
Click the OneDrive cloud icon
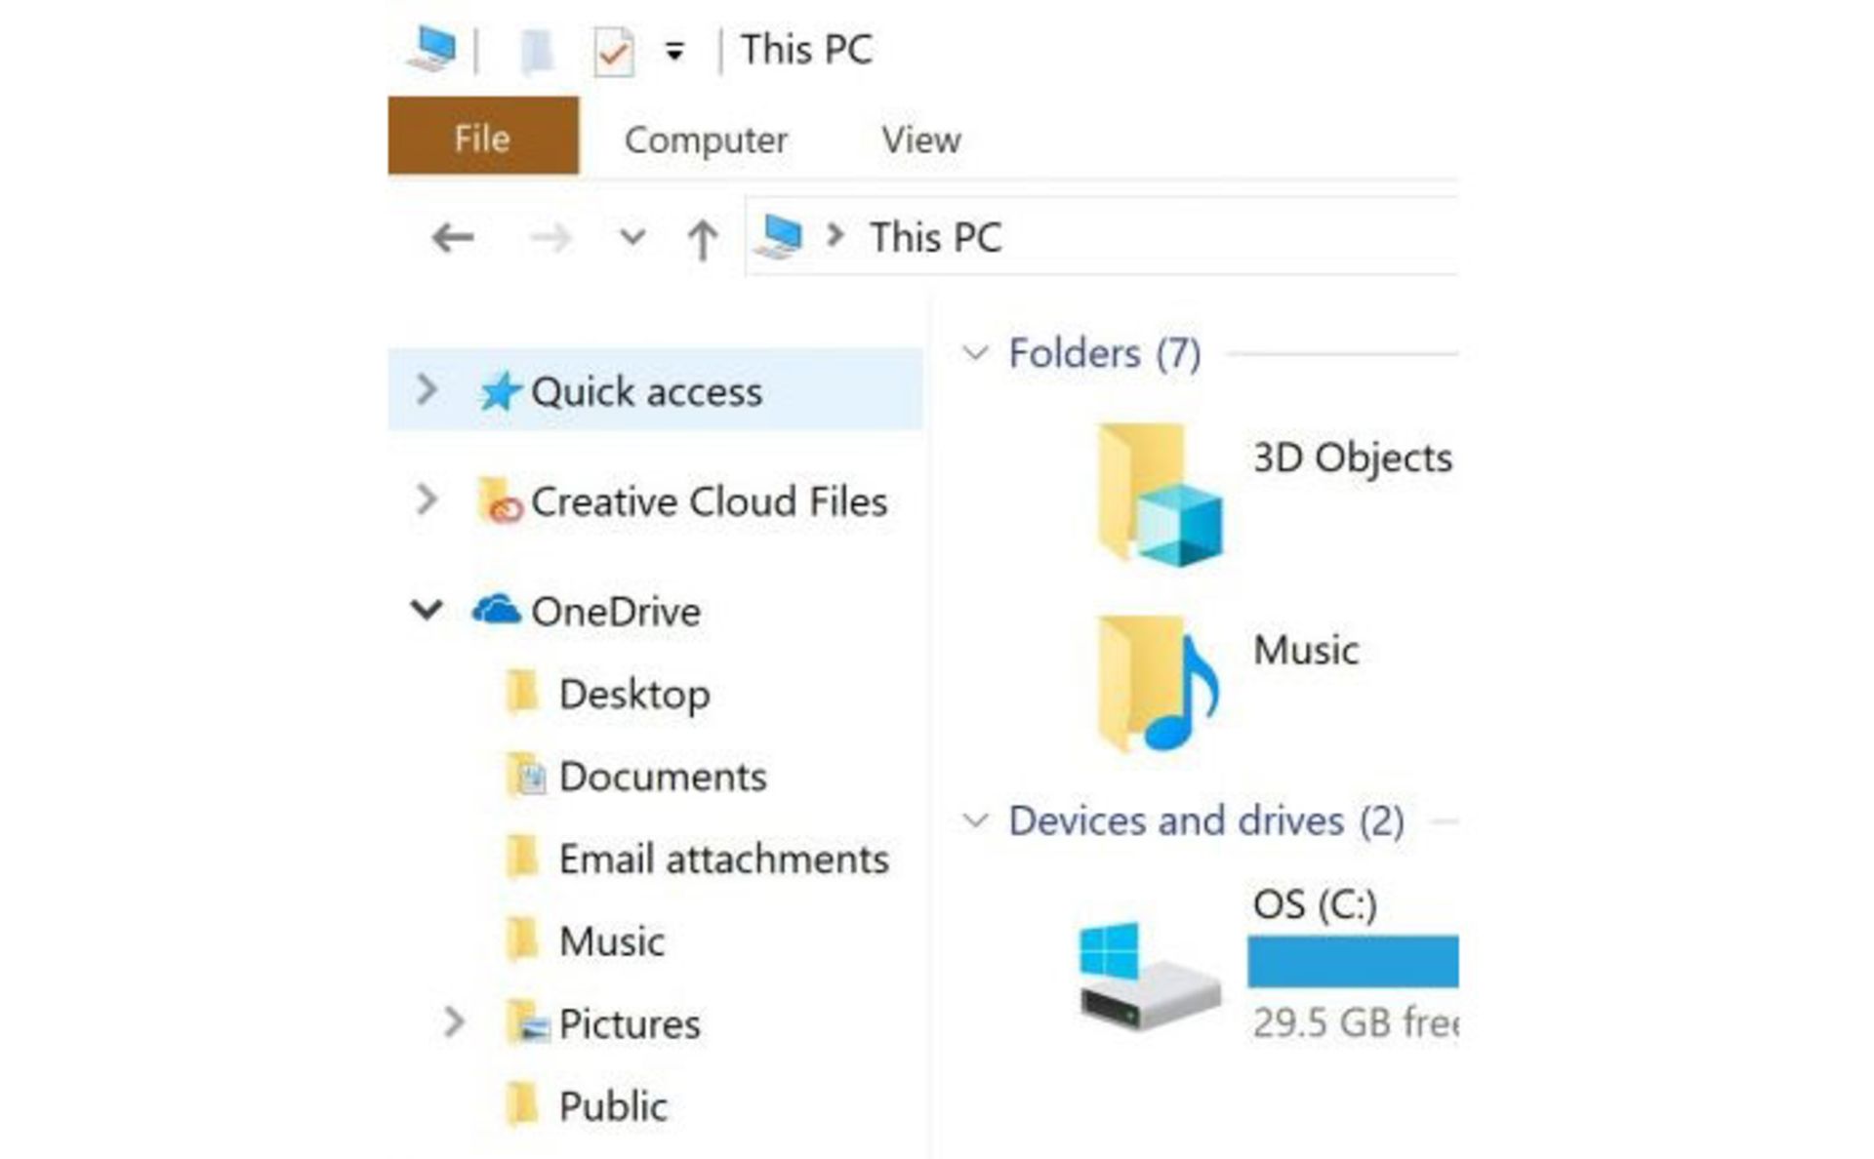pyautogui.click(x=496, y=611)
